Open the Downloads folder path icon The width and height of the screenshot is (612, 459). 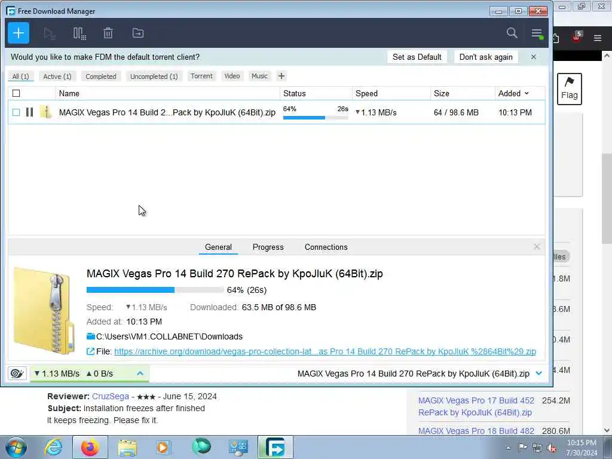pos(91,336)
